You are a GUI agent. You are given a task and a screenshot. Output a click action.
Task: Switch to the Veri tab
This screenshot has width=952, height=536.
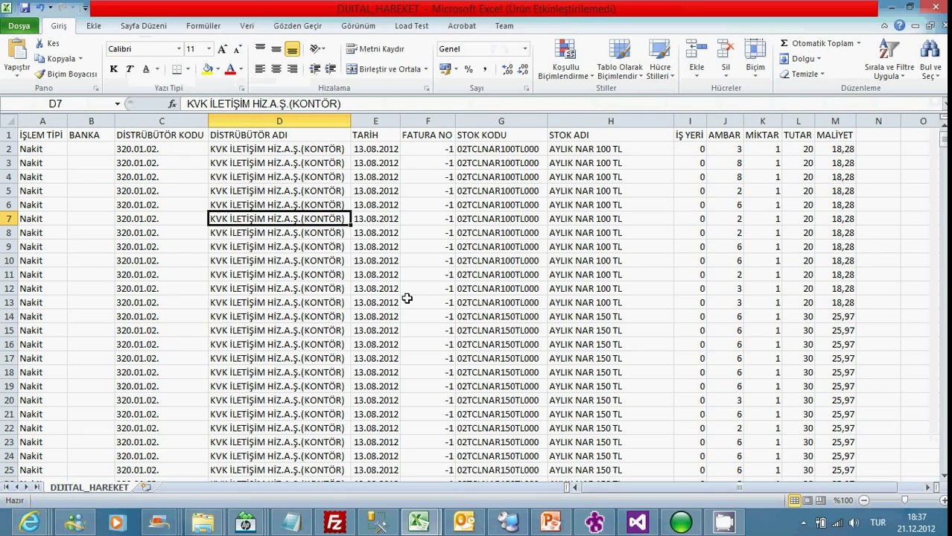[247, 25]
